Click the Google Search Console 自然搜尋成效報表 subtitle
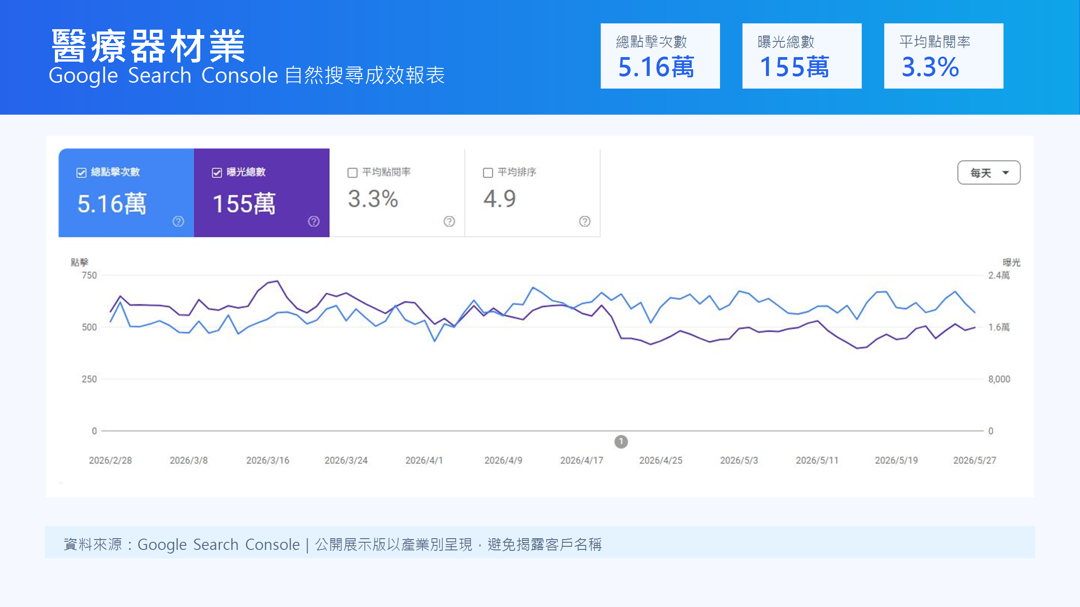Screen dimensions: 1080x607 pos(247,76)
